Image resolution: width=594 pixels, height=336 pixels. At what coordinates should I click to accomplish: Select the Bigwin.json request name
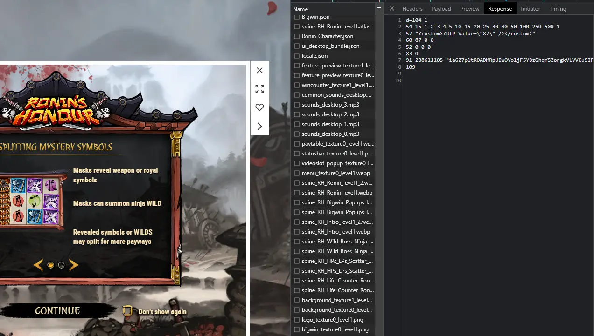pyautogui.click(x=316, y=17)
